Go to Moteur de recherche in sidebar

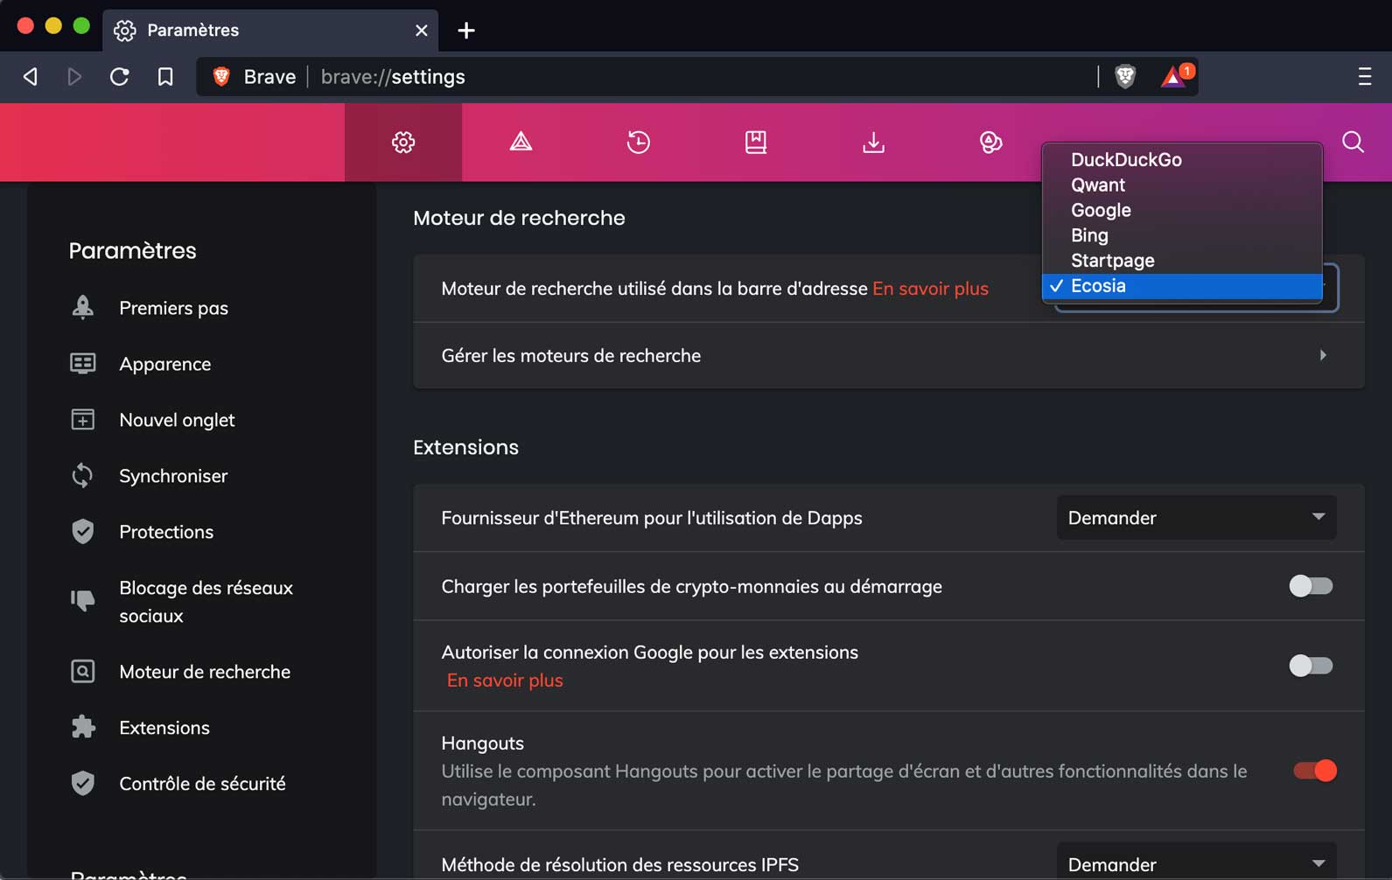[205, 672]
